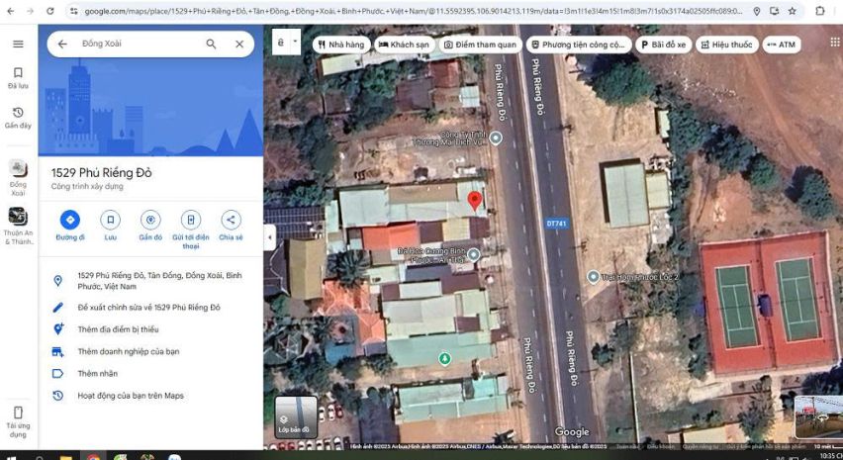Open the hamburger menu in Maps sidebar
This screenshot has width=843, height=460.
(18, 45)
